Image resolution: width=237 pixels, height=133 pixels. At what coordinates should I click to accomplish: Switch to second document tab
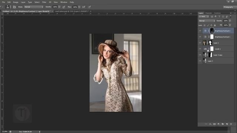point(72,11)
